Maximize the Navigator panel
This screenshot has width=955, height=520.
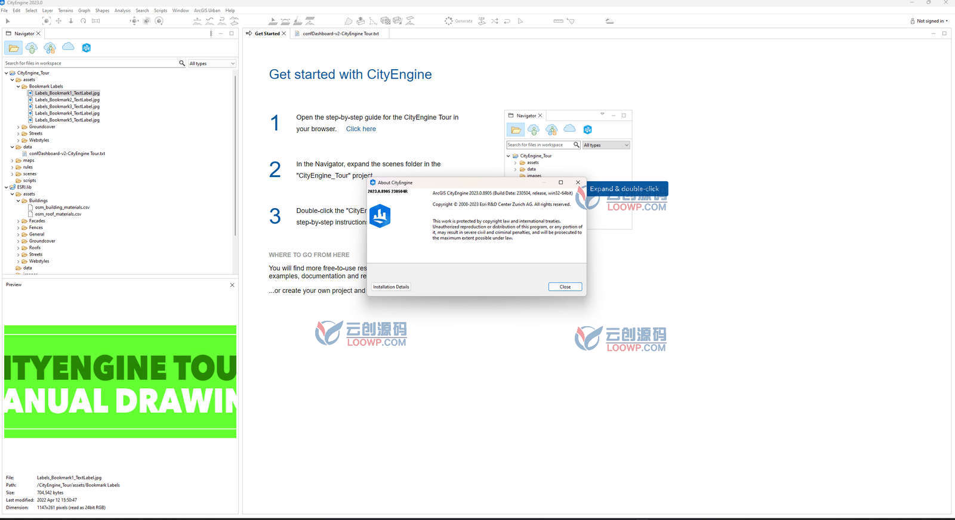pyautogui.click(x=232, y=33)
